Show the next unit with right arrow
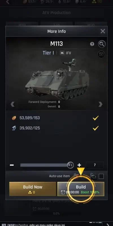Screen dimensions: 113x226 (x=101, y=104)
